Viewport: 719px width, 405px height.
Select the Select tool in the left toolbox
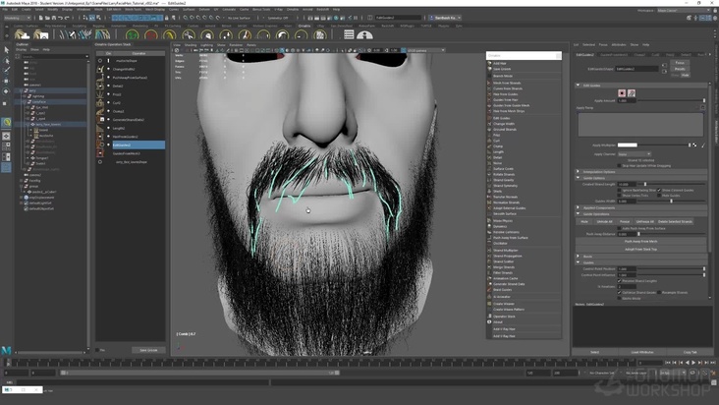(x=6, y=49)
